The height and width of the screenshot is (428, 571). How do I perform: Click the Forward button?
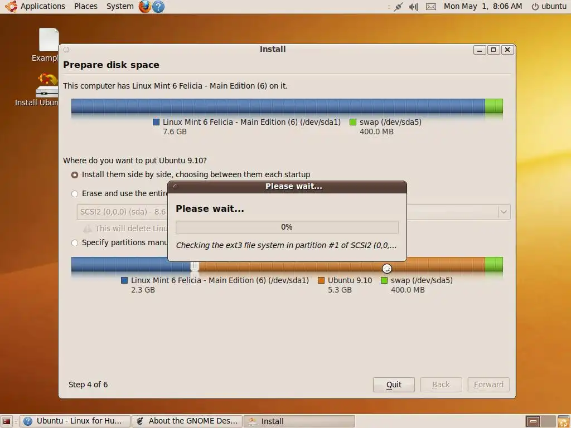[x=488, y=385]
